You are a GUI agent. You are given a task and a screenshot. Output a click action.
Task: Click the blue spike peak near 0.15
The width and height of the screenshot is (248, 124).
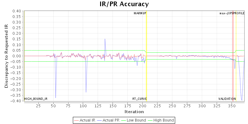point(105,39)
